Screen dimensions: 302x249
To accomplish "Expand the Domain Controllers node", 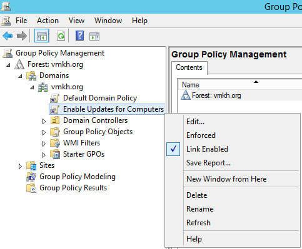I will coord(44,121).
